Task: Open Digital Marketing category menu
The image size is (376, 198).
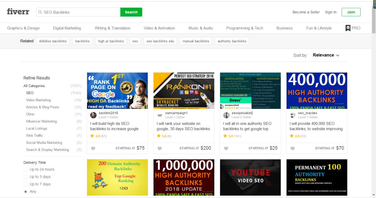Action: 67,28
